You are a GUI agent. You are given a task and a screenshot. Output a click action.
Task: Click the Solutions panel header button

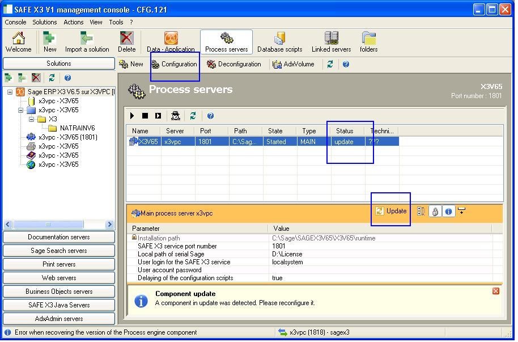pos(59,64)
